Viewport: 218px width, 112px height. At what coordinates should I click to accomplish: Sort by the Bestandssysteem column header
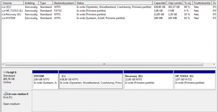click(x=64, y=3)
